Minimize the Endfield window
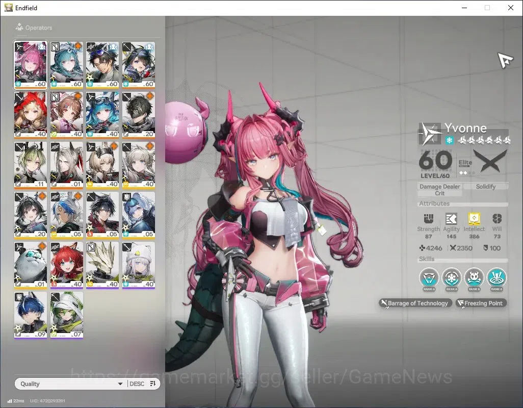The width and height of the screenshot is (523, 408). 464,8
